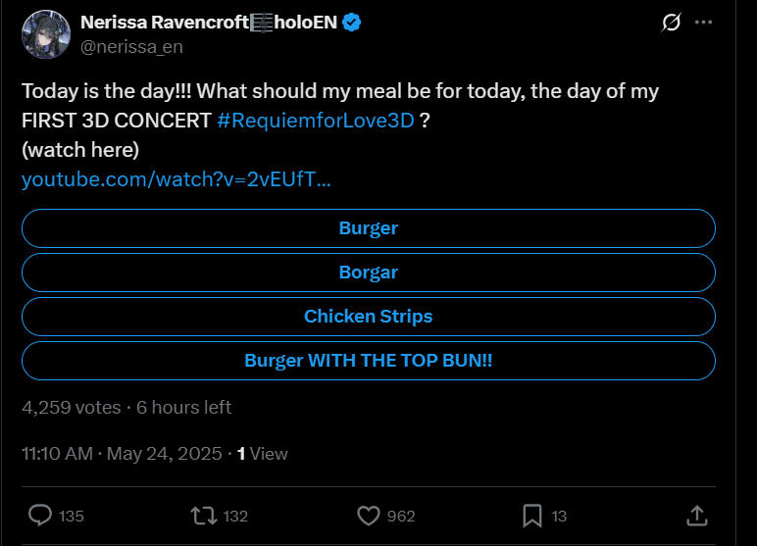Open the share icon at bottom right
This screenshot has height=546, width=757.
[695, 516]
